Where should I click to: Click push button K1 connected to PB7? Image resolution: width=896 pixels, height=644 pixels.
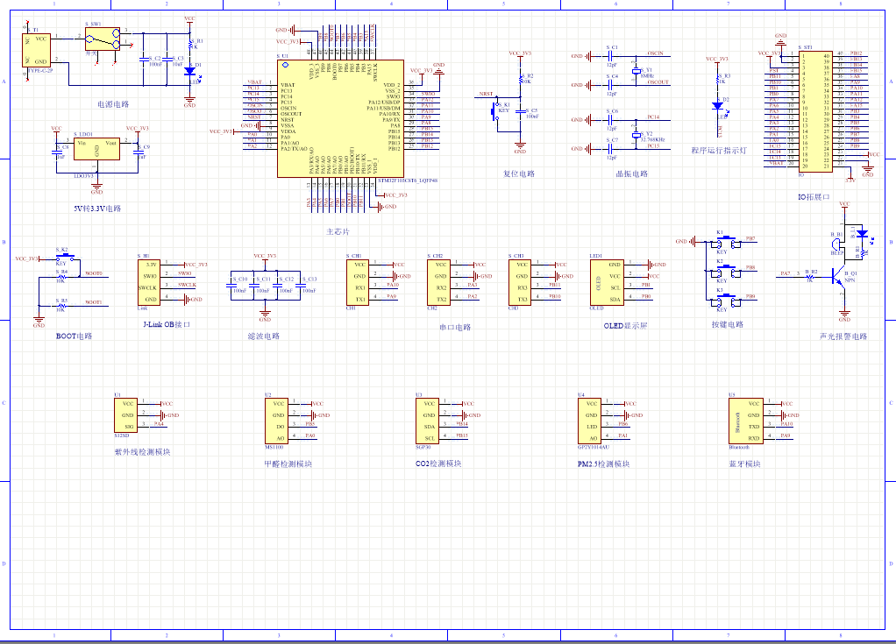click(x=726, y=241)
